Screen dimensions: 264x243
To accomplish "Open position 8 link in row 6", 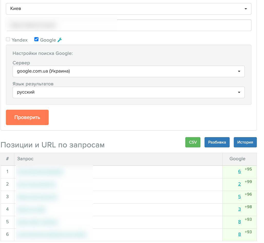I will coord(239,234).
